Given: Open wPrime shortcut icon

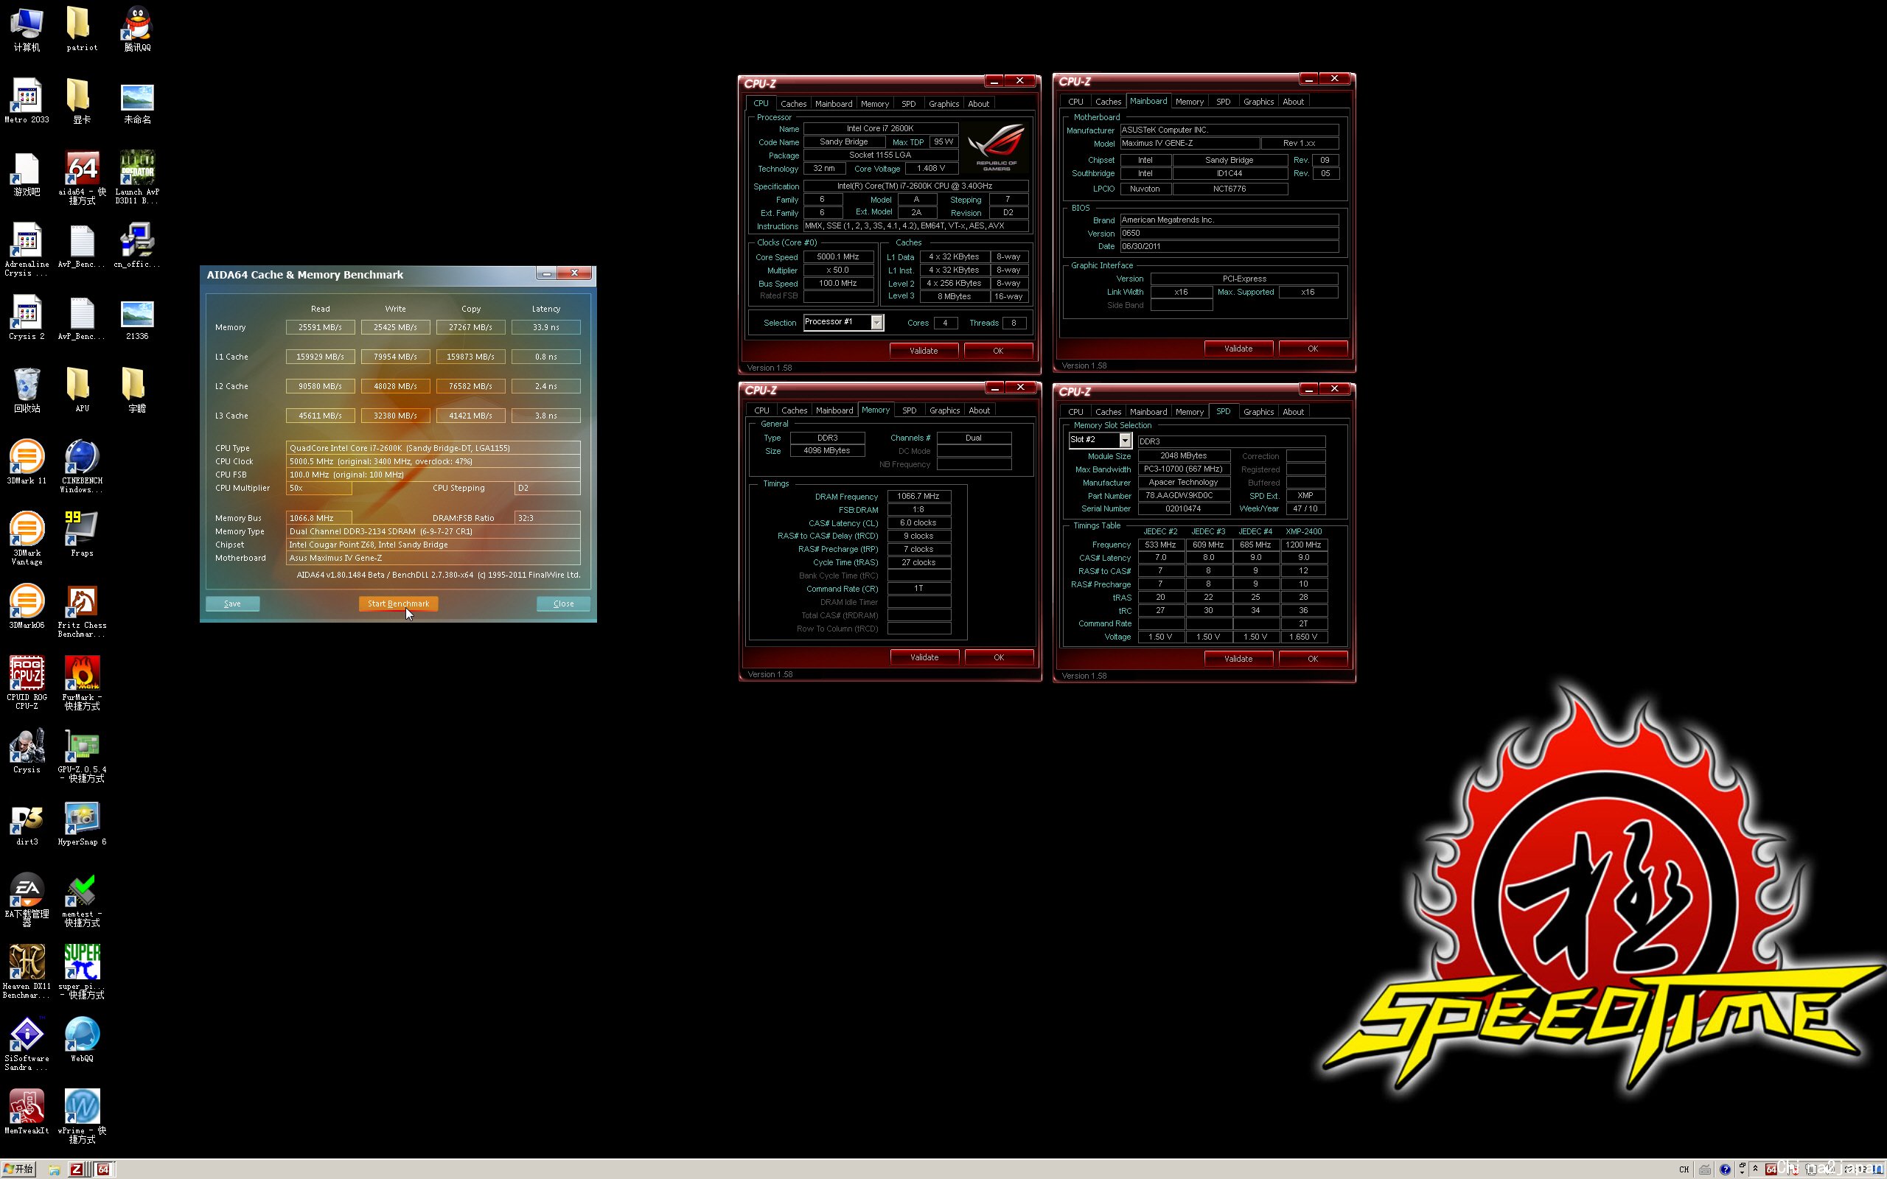Looking at the screenshot, I should pos(82,1116).
